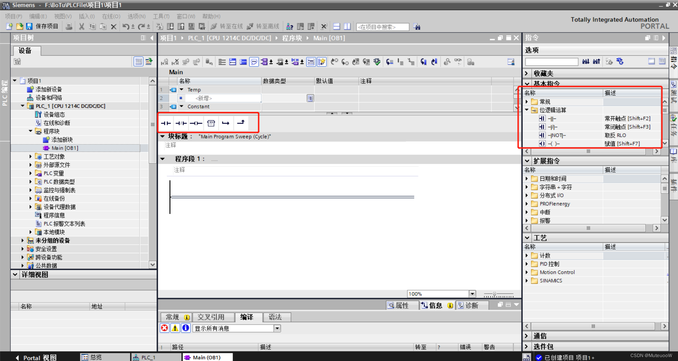Open the 项目(P) menu
The height and width of the screenshot is (361, 678).
tap(14, 16)
